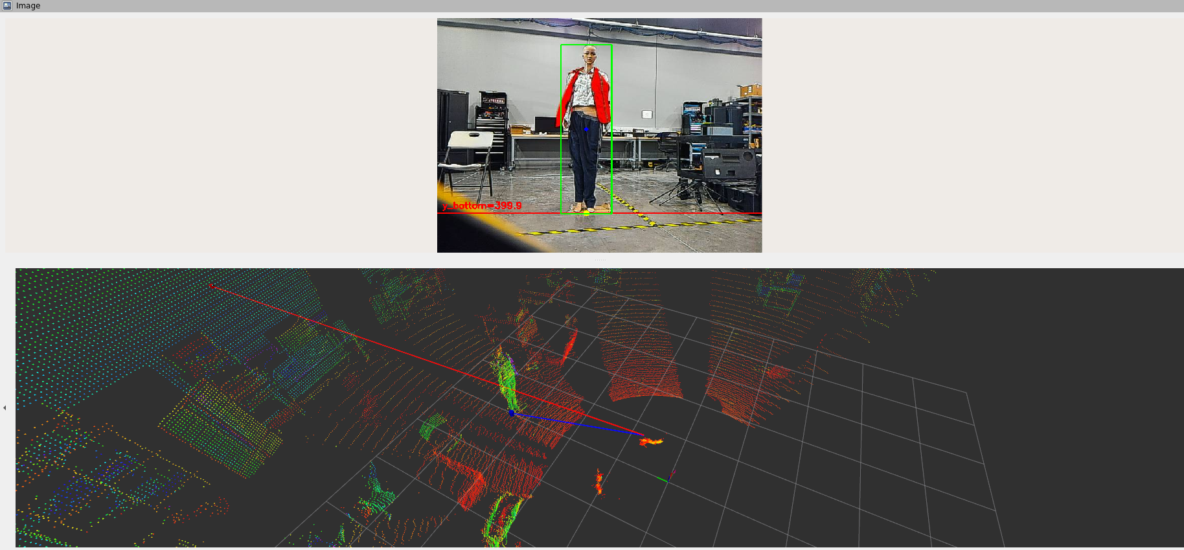
Task: Click the splitter handle between image and 3D view
Action: (x=600, y=260)
